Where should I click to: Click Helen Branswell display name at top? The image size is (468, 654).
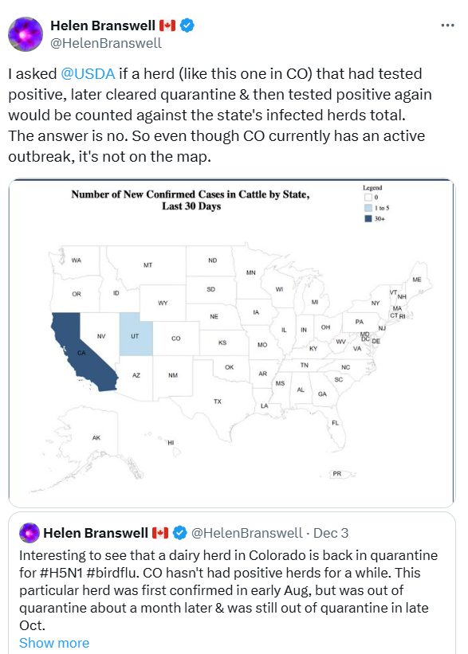[103, 25]
